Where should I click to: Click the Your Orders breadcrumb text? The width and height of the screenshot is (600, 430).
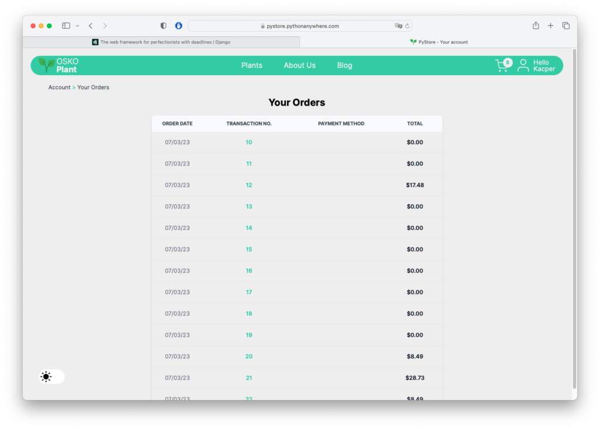[93, 87]
